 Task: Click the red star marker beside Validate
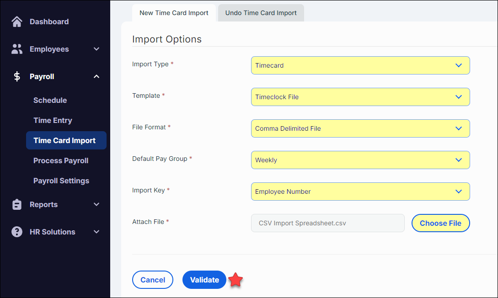(236, 280)
